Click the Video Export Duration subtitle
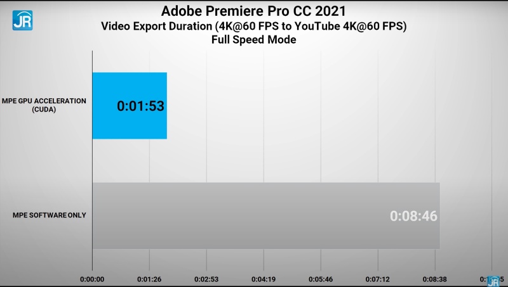The image size is (508, 287). tap(254, 27)
